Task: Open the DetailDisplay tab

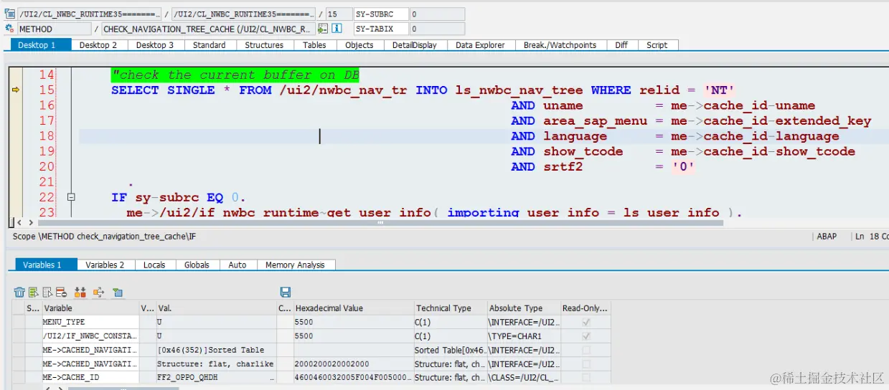Action: (415, 44)
